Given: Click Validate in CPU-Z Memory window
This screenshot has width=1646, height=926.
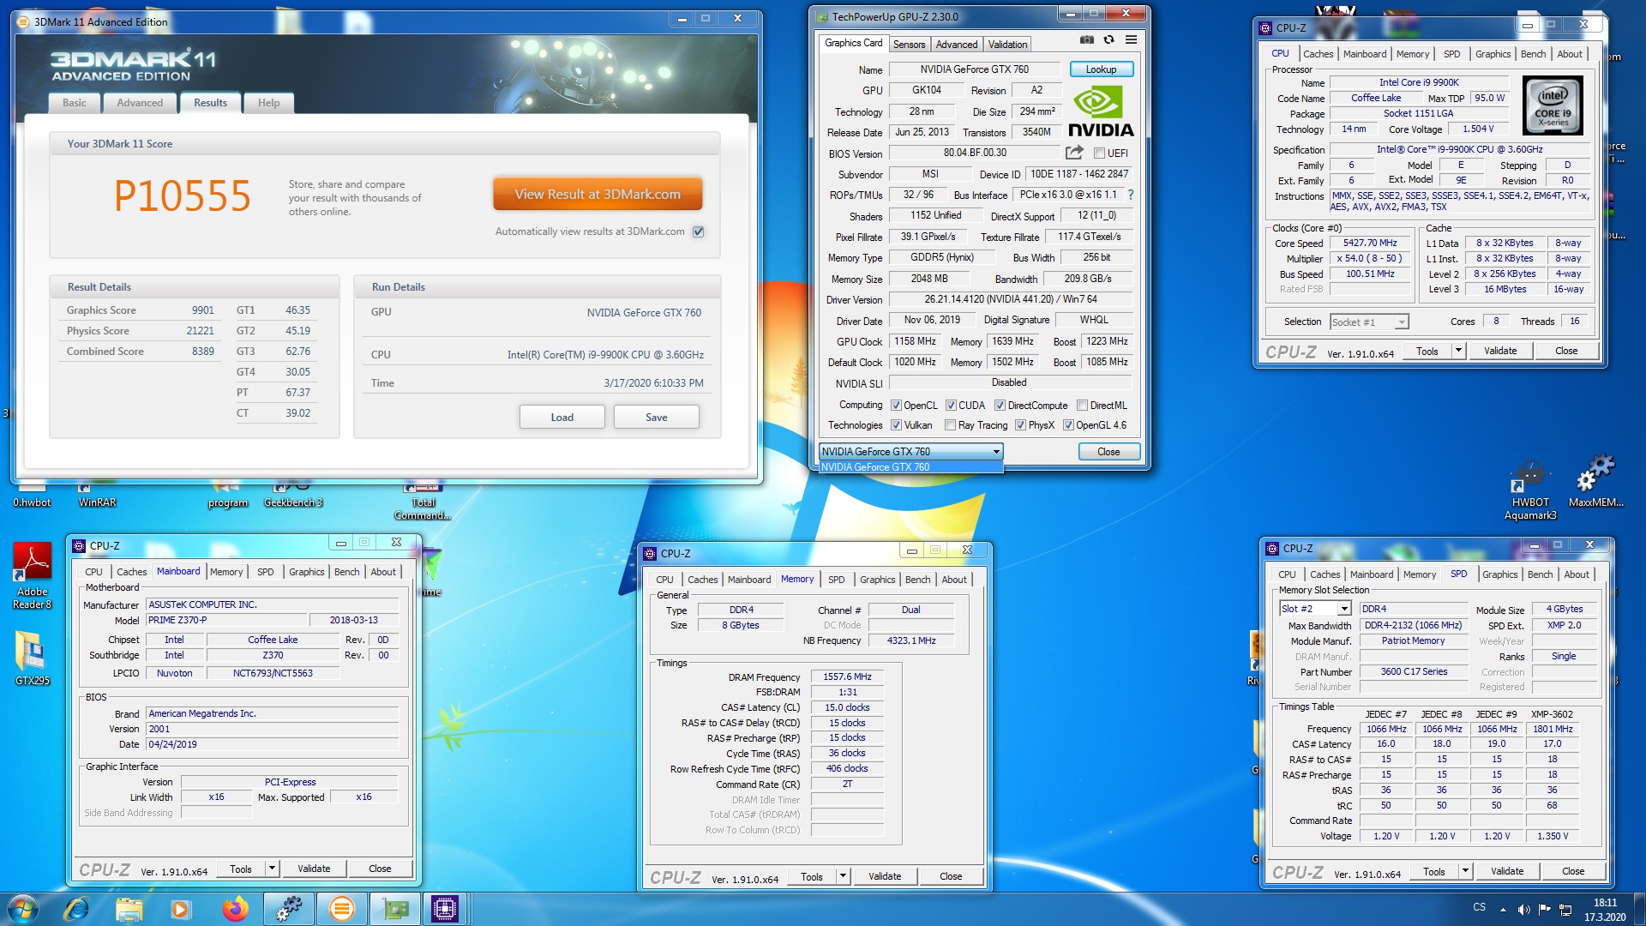Looking at the screenshot, I should [x=884, y=876].
